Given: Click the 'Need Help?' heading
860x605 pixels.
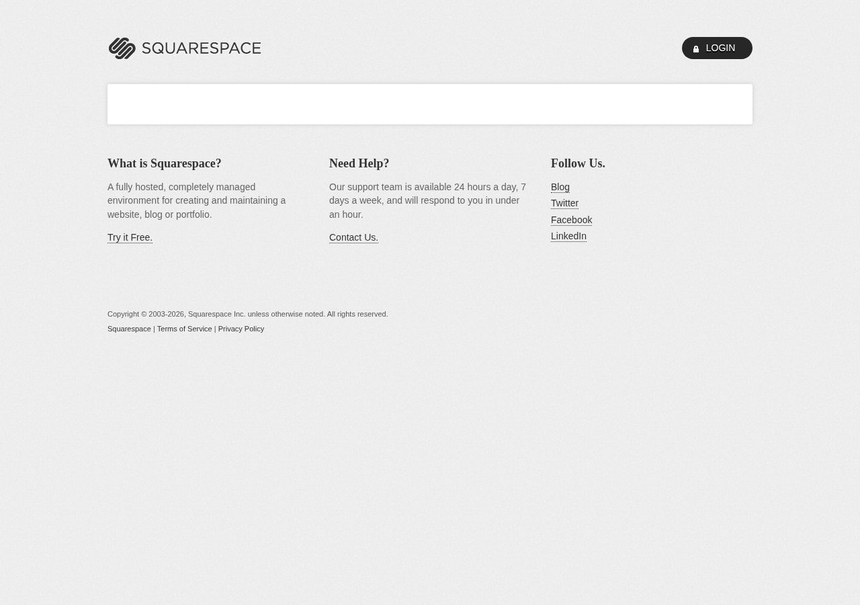Looking at the screenshot, I should pos(359,163).
